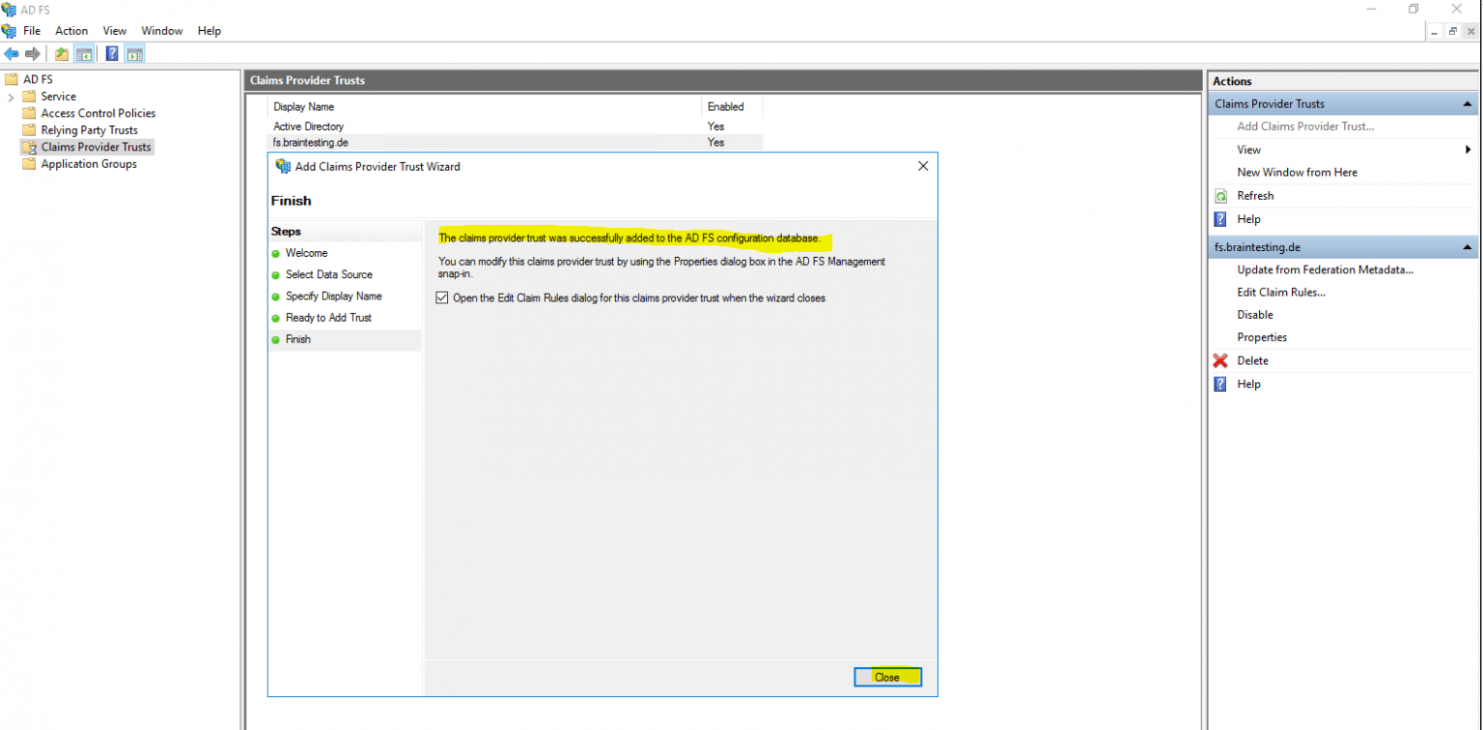Toggle Show/Hide Console Tree in the toolbar
1483x730 pixels.
click(84, 53)
